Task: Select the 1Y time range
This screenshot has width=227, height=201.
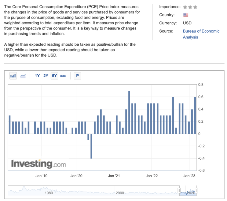Action: coord(37,76)
